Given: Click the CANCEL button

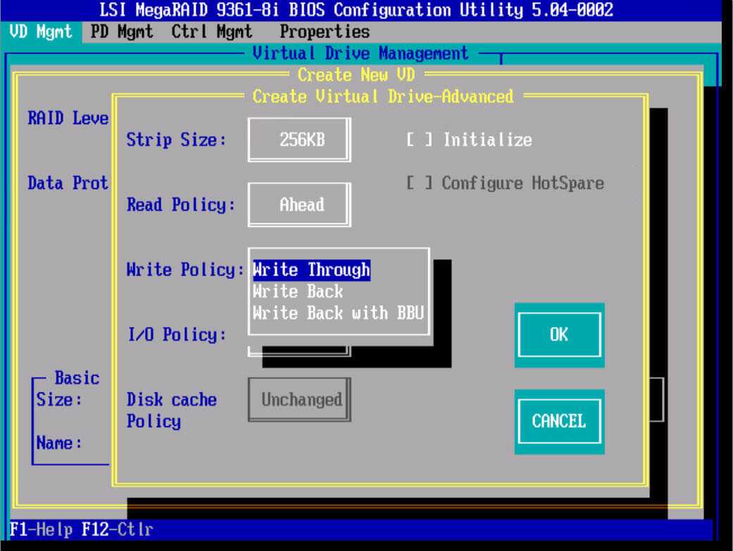Looking at the screenshot, I should (558, 421).
